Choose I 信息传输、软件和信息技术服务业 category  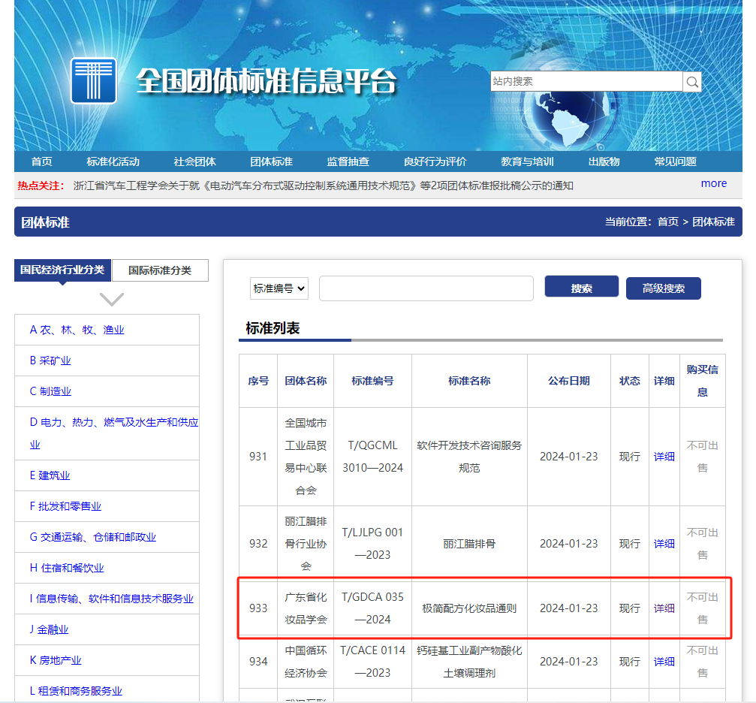tap(111, 599)
